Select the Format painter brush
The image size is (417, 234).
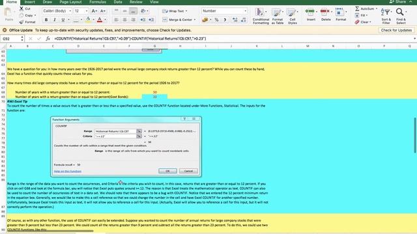point(22,22)
